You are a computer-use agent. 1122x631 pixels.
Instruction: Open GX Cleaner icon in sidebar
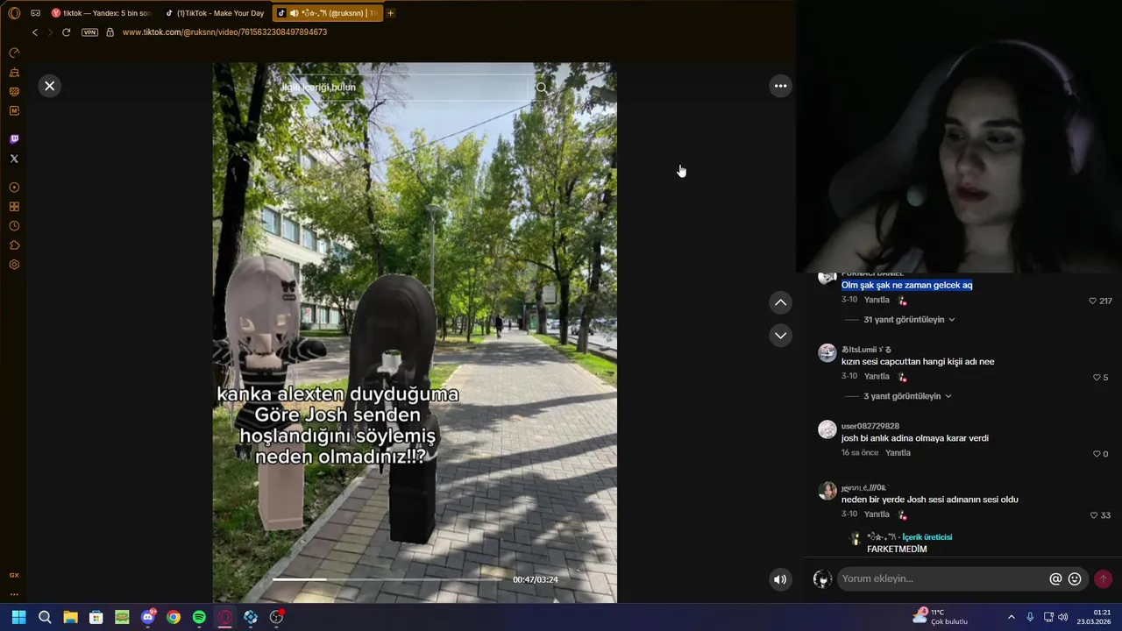pyautogui.click(x=14, y=72)
